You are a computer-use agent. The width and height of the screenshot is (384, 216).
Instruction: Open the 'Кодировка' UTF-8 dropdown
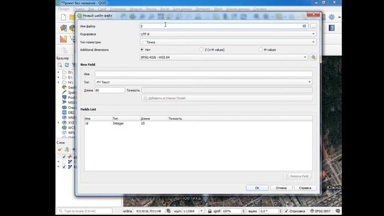click(228, 34)
